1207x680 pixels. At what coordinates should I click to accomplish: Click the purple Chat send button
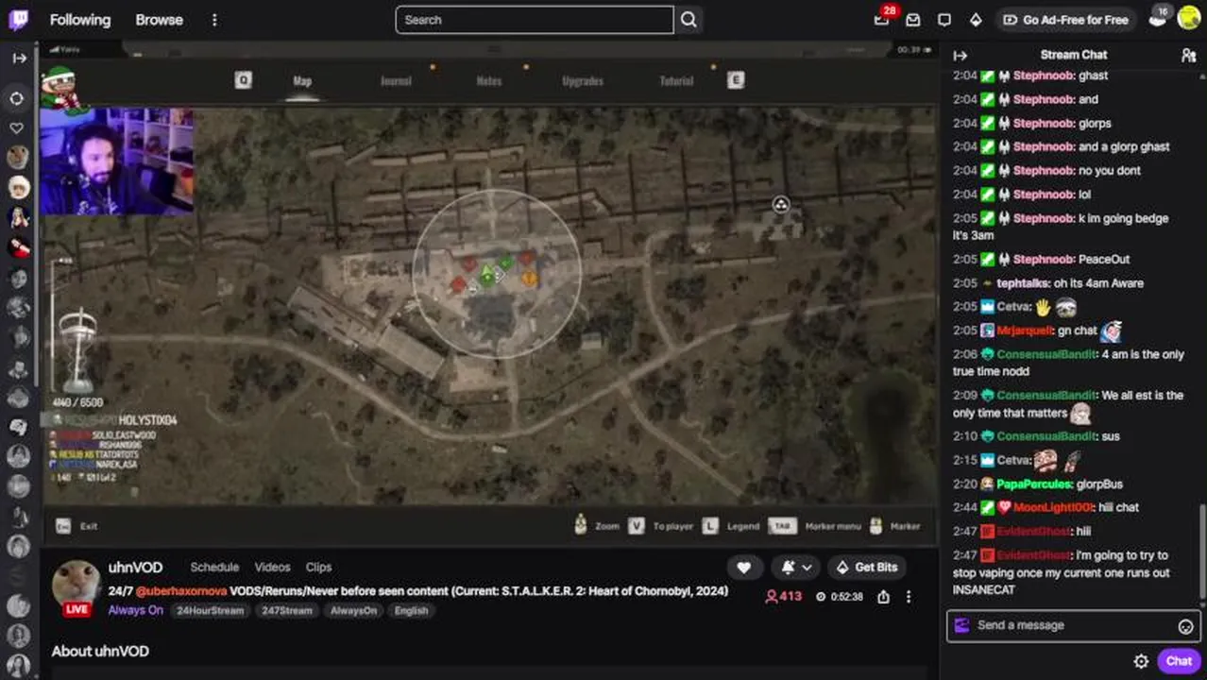1179,661
